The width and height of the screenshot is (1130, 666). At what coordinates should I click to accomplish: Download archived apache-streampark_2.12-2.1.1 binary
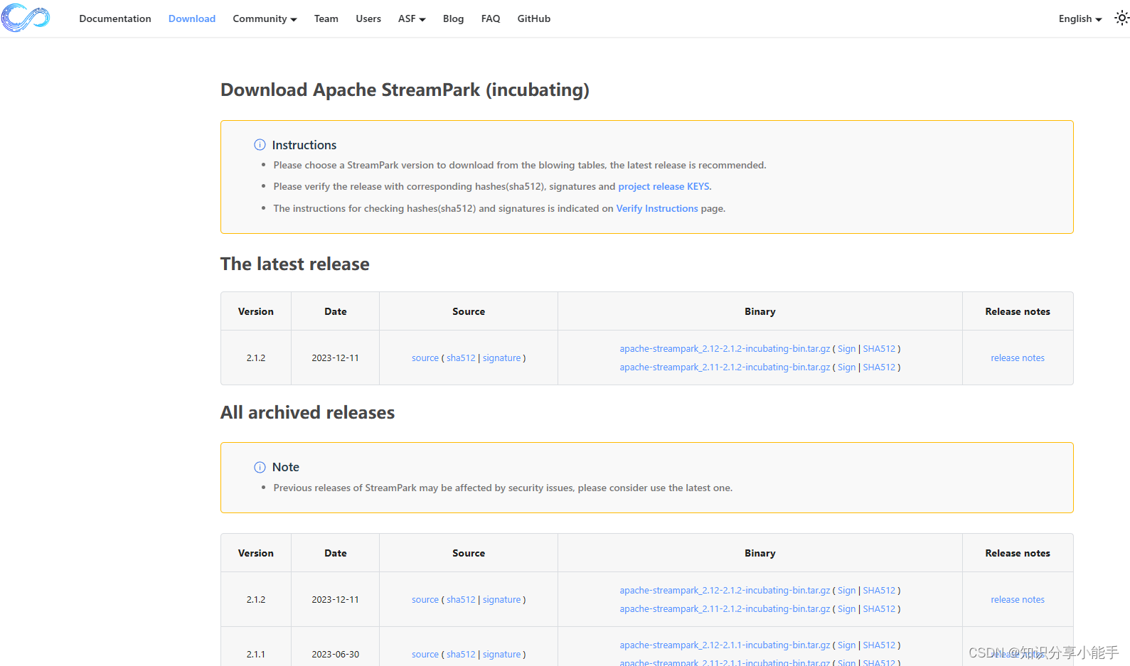(725, 645)
